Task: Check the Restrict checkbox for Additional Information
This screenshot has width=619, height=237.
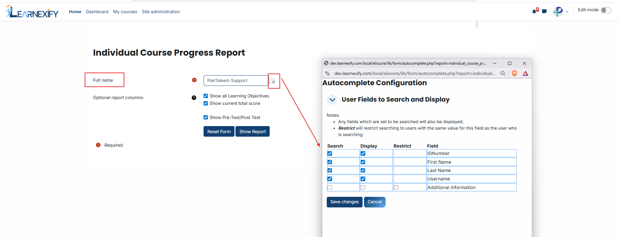Action: (396, 187)
